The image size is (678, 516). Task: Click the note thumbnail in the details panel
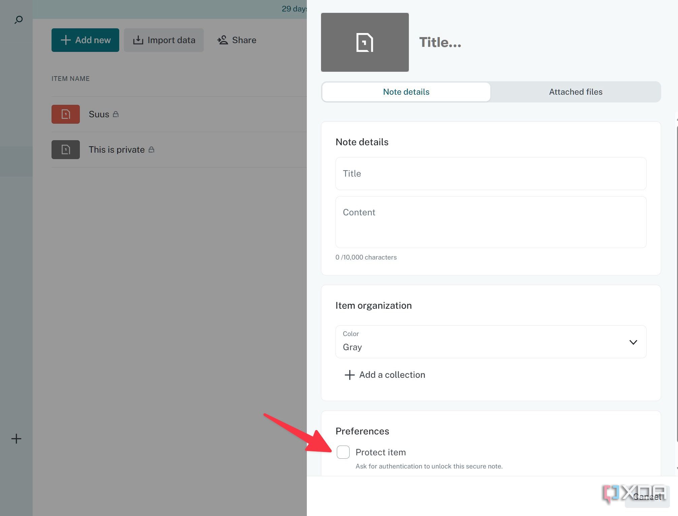tap(365, 42)
